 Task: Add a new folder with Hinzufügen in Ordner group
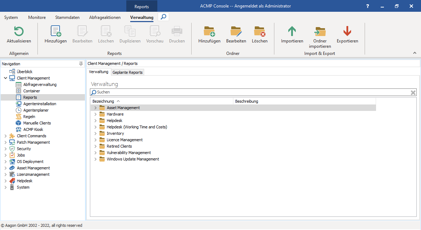coord(209,31)
